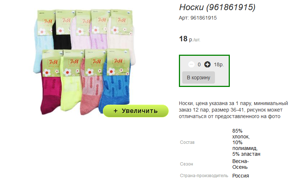Click the product title Носки (961861915)
This screenshot has height=184, width=292.
tap(217, 7)
